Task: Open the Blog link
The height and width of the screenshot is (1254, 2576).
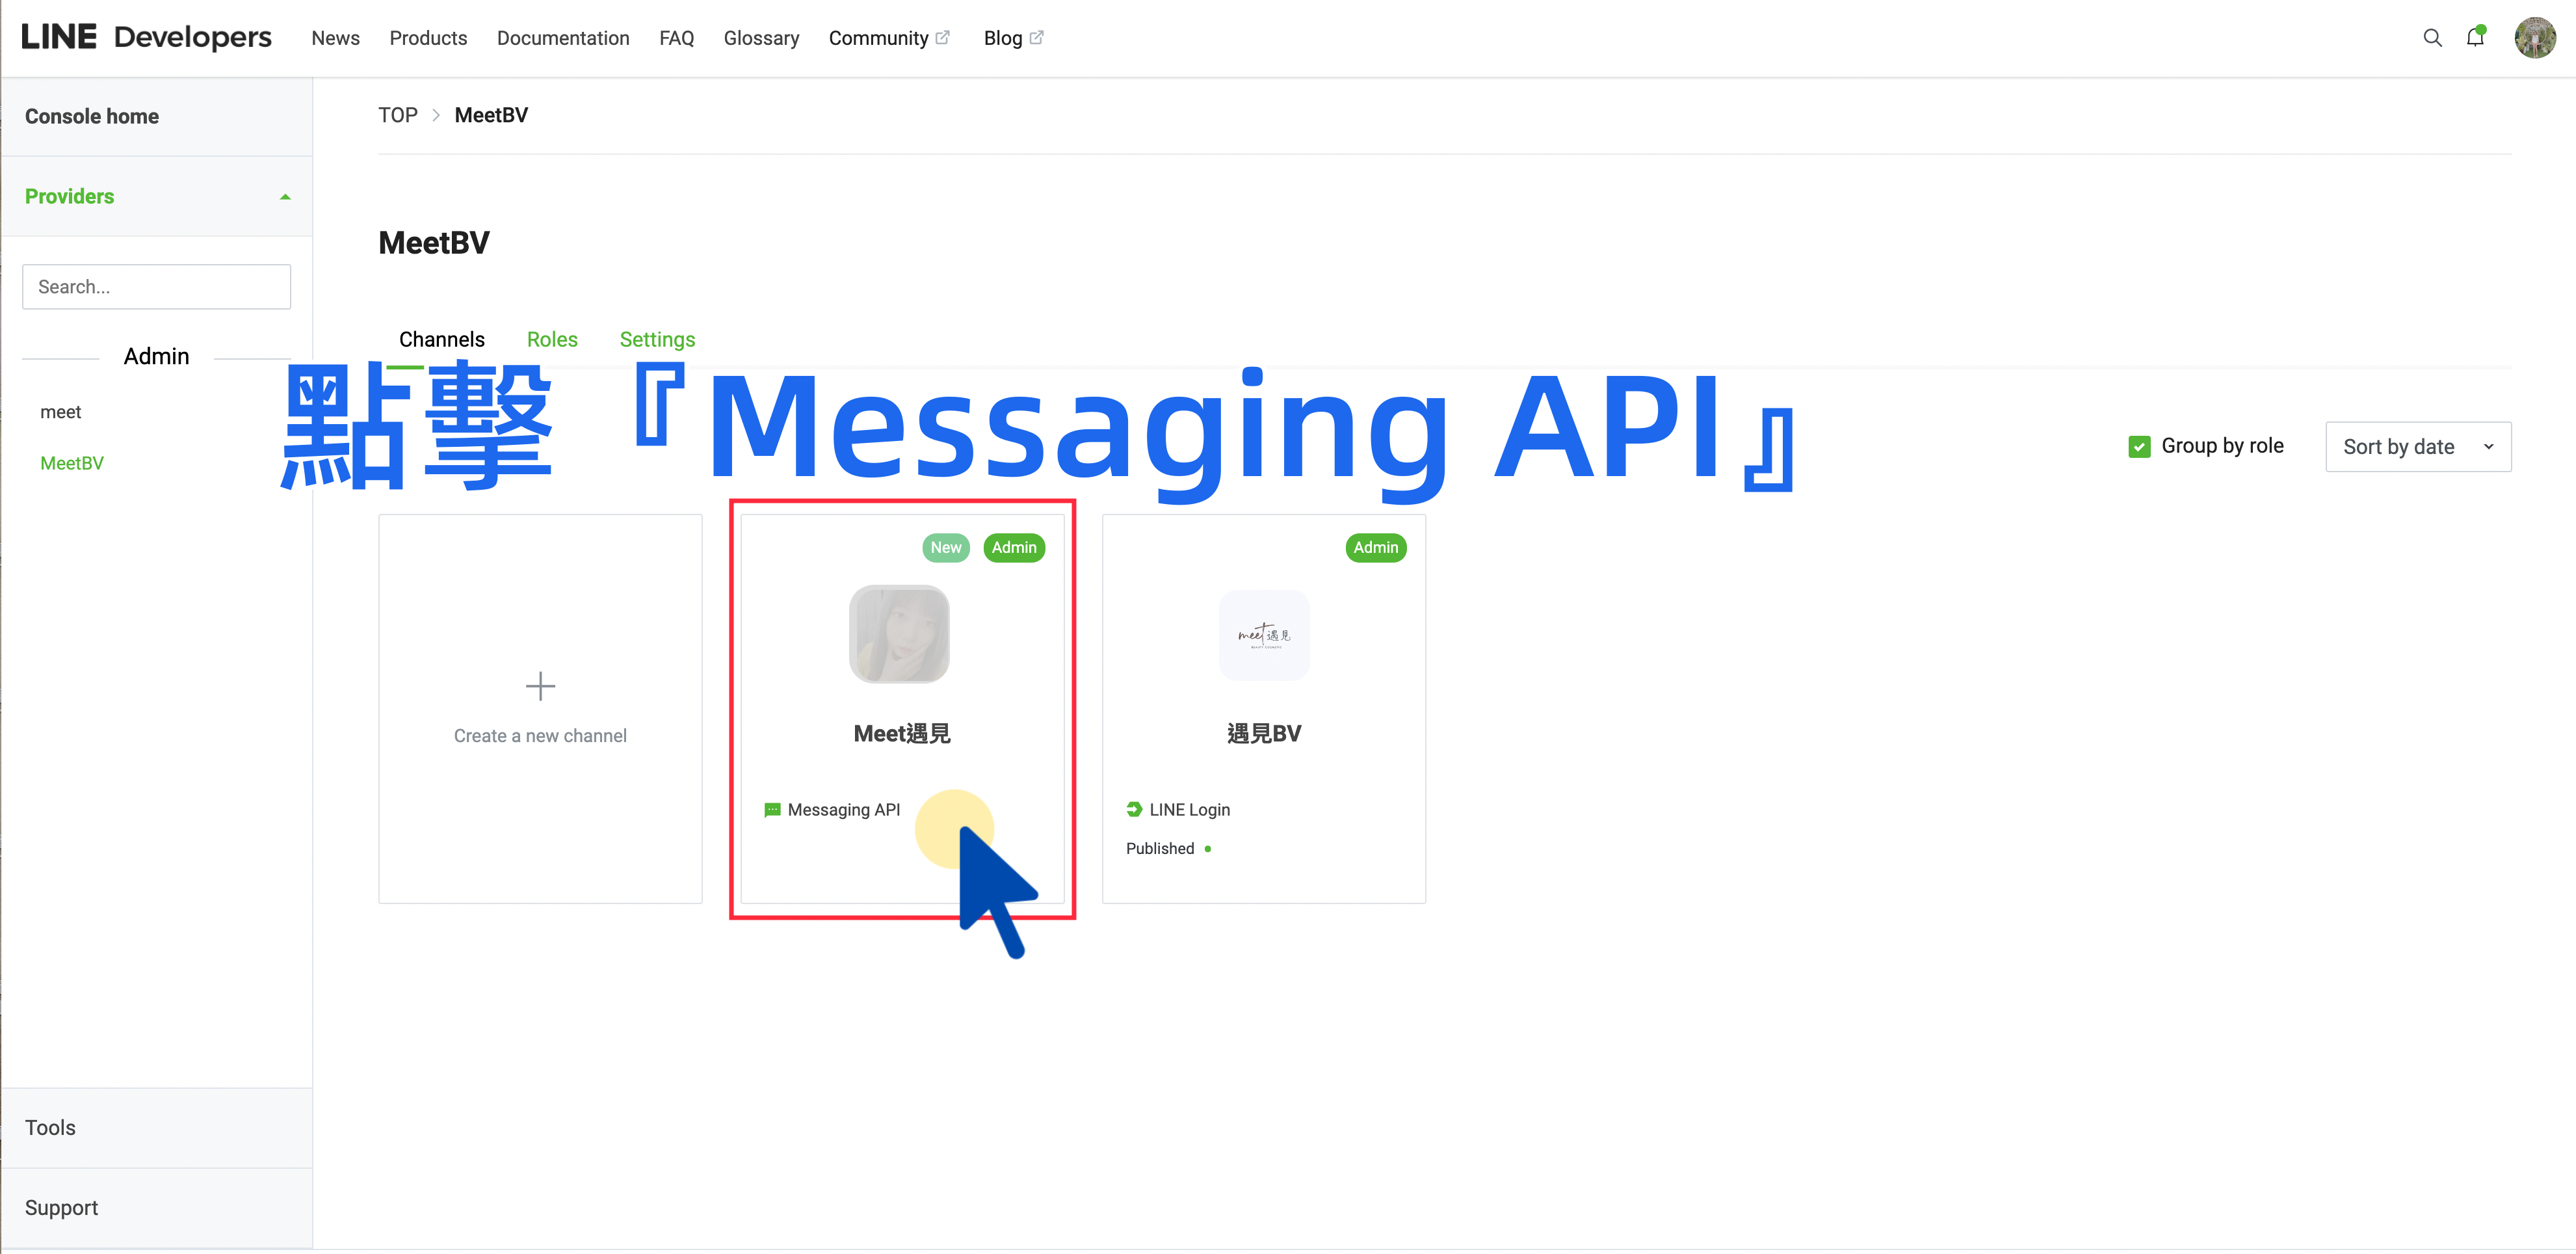Action: (1002, 38)
